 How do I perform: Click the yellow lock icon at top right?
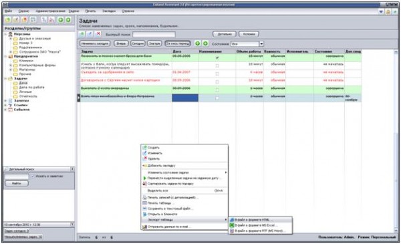[388, 11]
